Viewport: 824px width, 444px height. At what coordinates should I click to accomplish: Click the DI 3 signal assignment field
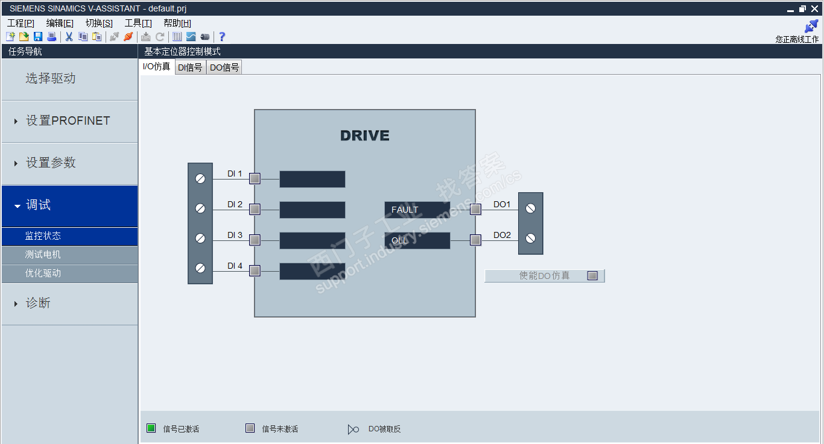pos(312,240)
